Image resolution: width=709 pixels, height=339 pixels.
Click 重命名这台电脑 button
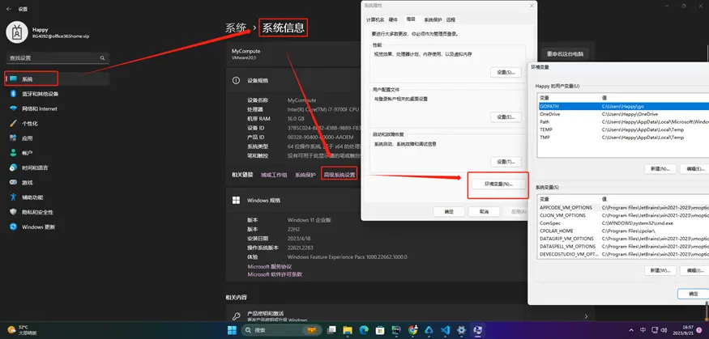click(565, 53)
